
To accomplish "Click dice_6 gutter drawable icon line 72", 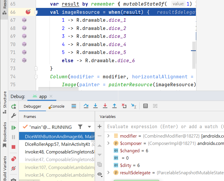I will tap(24, 60).
